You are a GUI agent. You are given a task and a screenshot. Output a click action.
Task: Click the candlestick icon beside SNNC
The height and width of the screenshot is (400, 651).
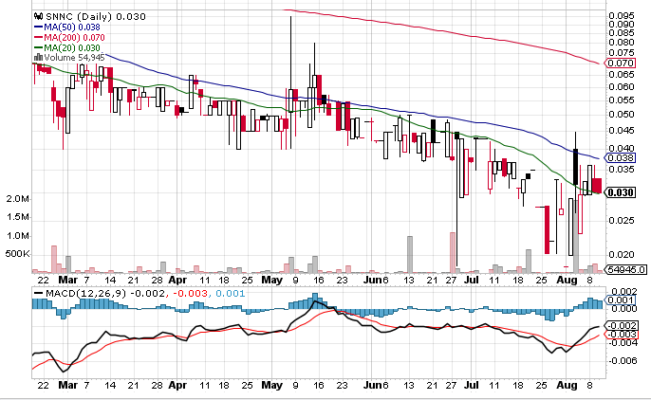coord(38,16)
